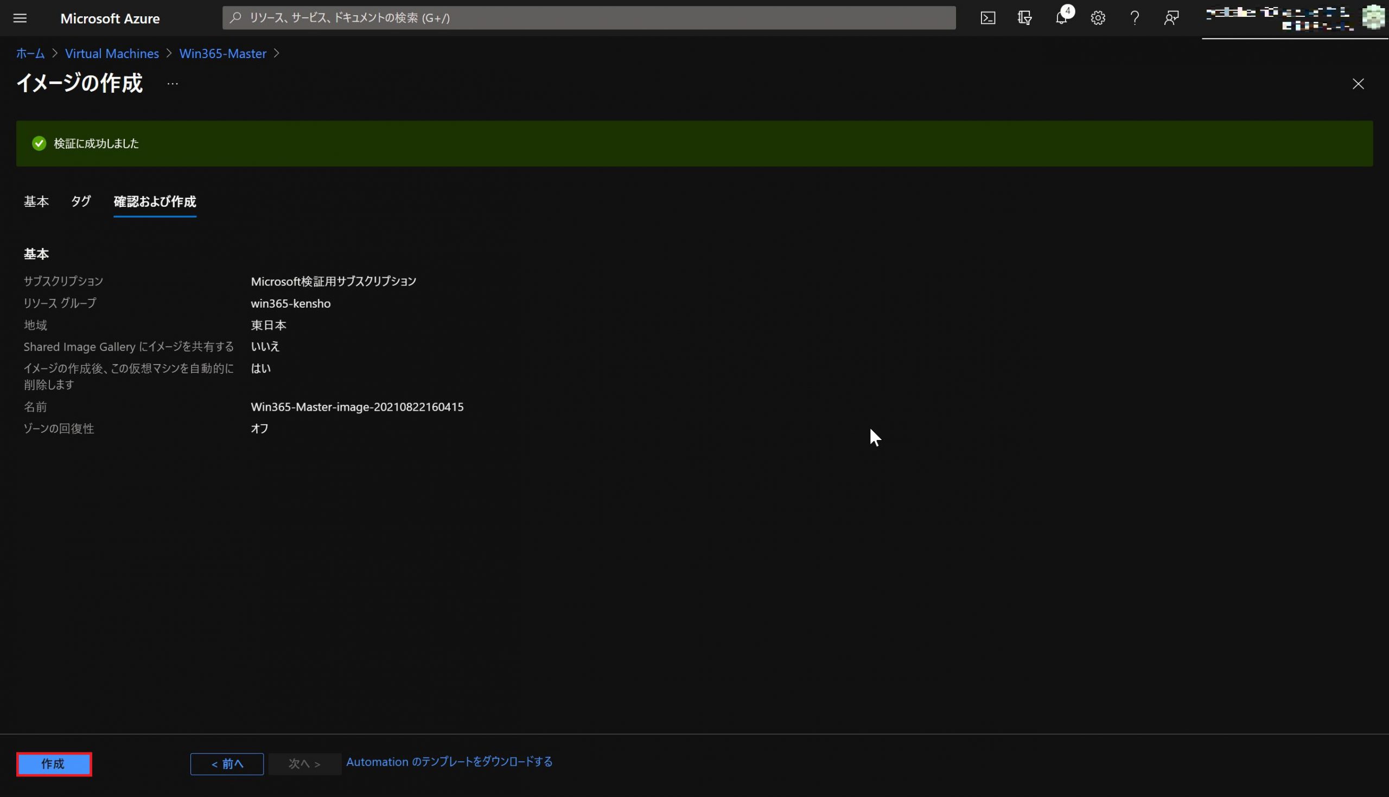
Task: Click the account avatar in the top bar
Action: [x=1373, y=17]
